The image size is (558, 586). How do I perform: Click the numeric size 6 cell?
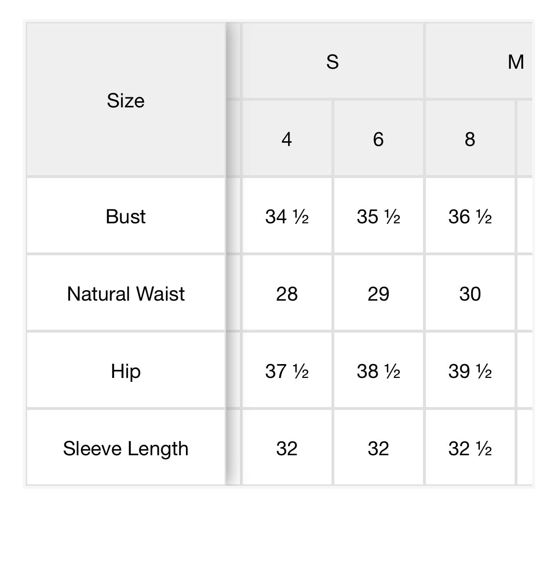click(x=378, y=139)
